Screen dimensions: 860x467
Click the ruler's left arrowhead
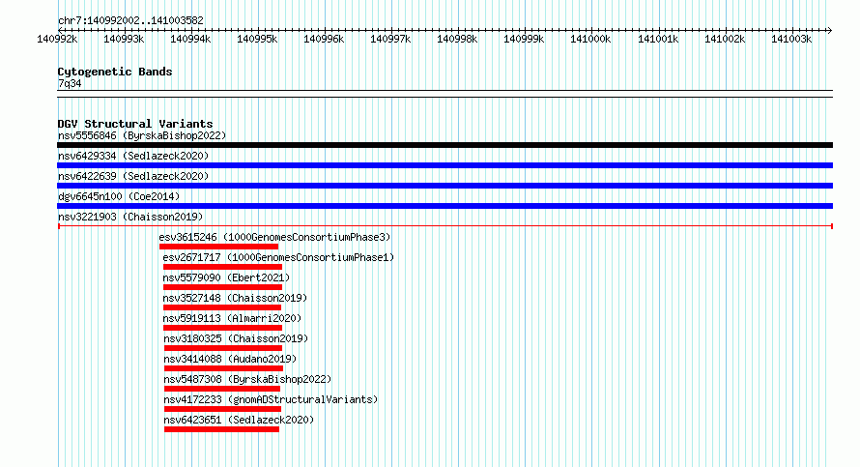tap(60, 30)
